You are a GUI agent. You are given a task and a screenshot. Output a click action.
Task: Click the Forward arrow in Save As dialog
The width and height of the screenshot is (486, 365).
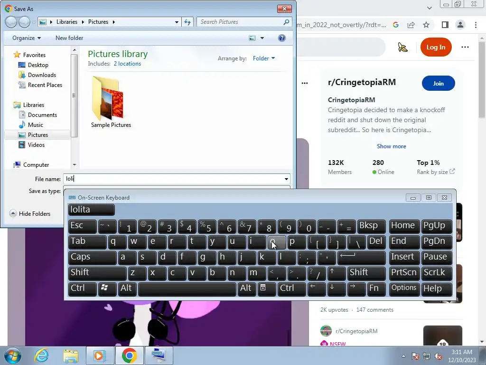(x=24, y=22)
